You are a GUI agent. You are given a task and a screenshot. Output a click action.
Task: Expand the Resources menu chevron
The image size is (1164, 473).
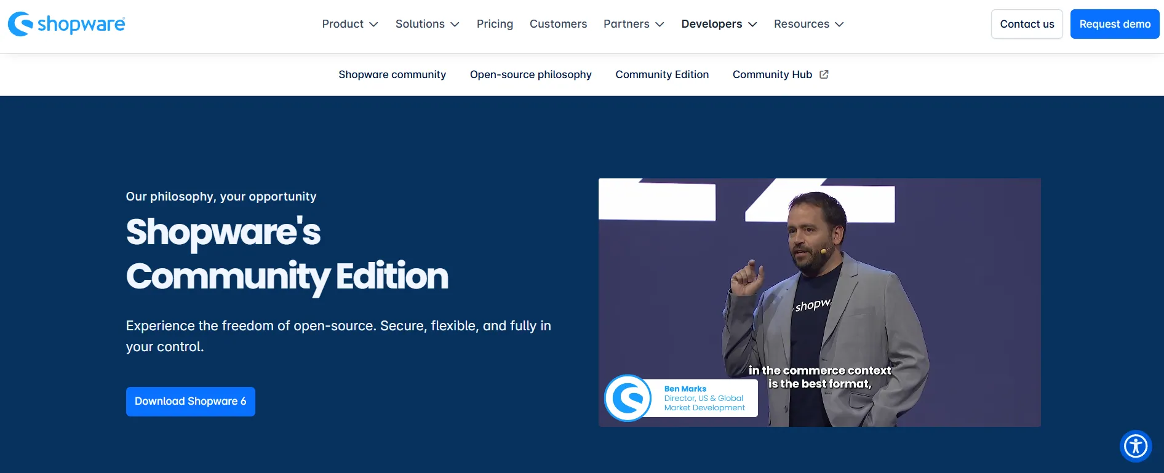click(839, 25)
